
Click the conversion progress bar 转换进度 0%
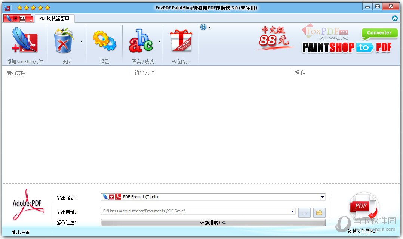pos(213,223)
